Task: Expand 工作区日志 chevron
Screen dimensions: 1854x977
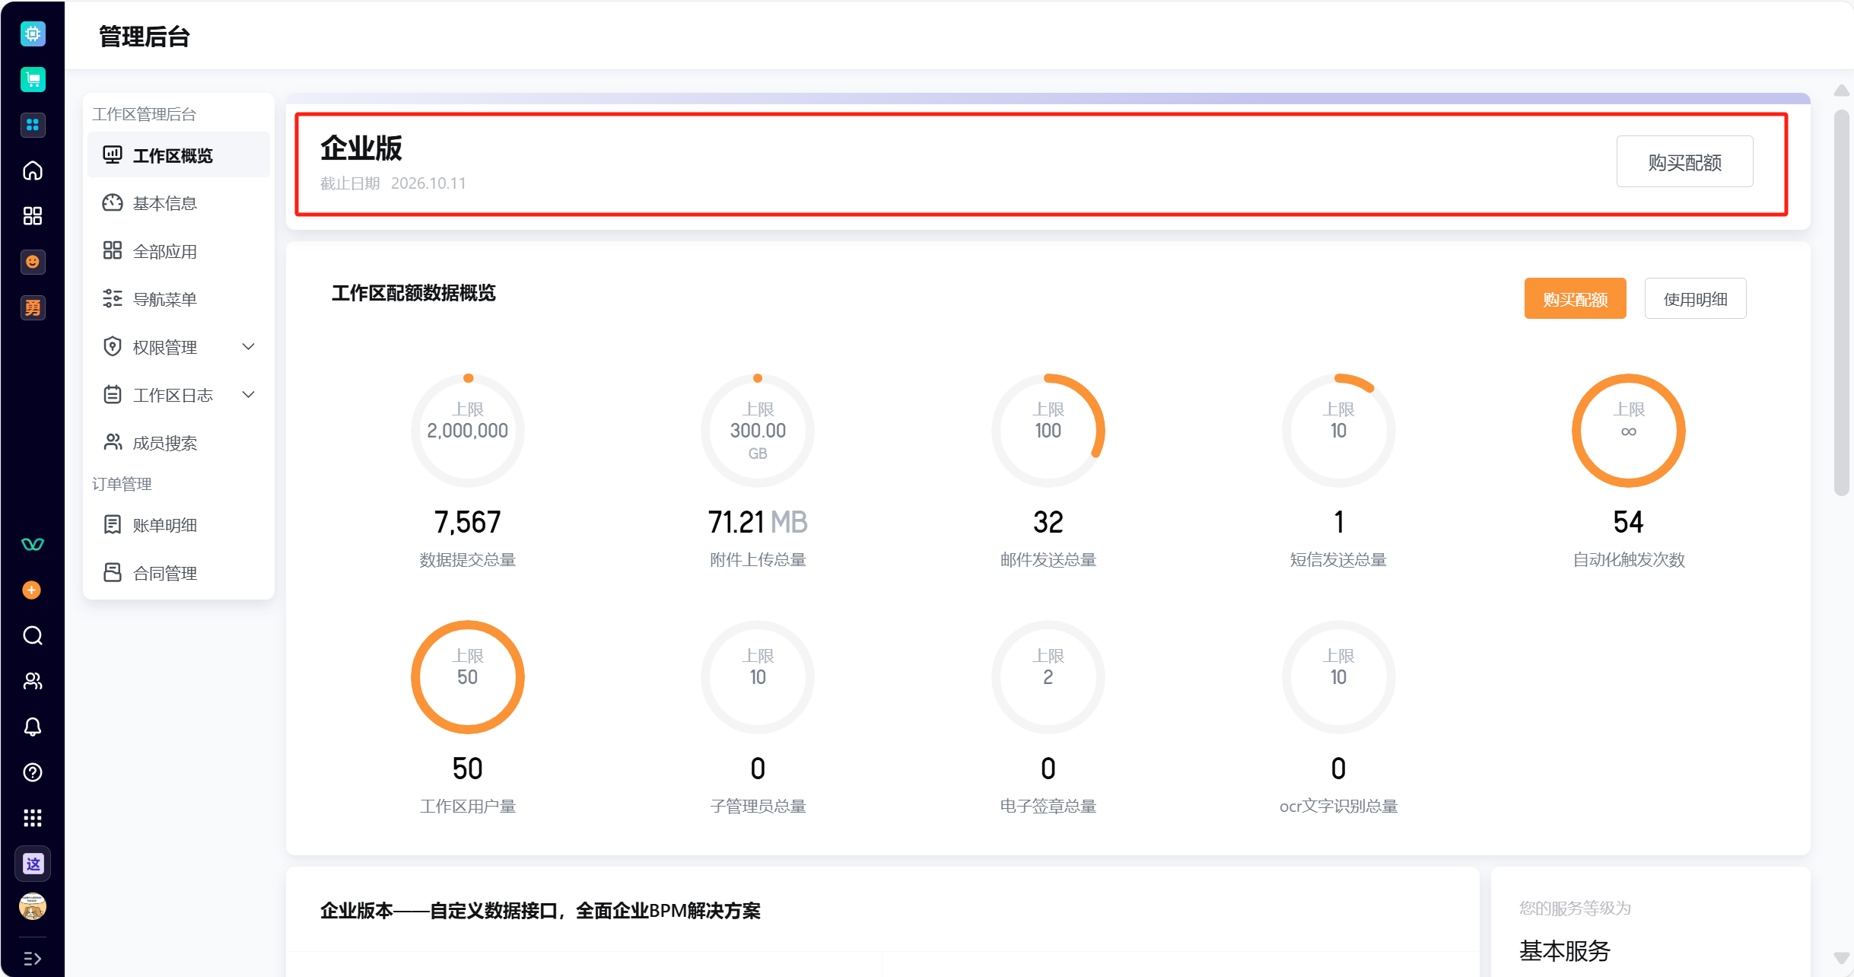Action: tap(248, 395)
